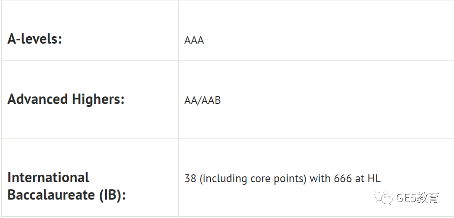Click the phrase (including core points)
Image resolution: width=454 pixels, height=218 pixels.
click(253, 179)
